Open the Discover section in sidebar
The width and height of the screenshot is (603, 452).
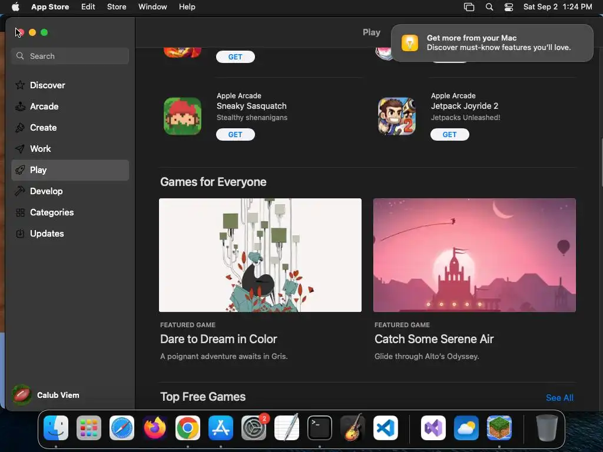click(x=70, y=85)
